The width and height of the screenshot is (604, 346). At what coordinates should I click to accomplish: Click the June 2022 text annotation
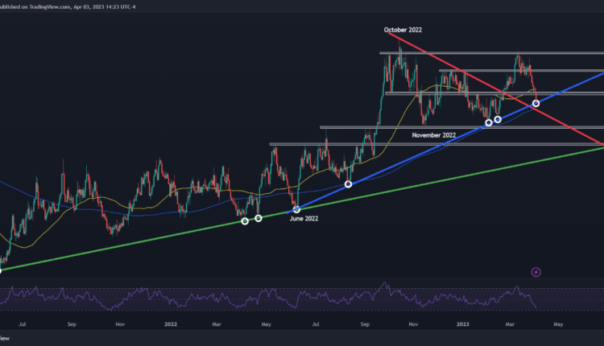coord(306,218)
